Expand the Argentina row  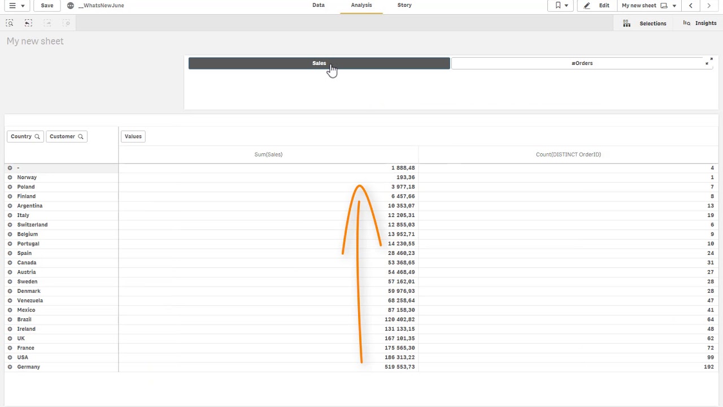click(10, 206)
